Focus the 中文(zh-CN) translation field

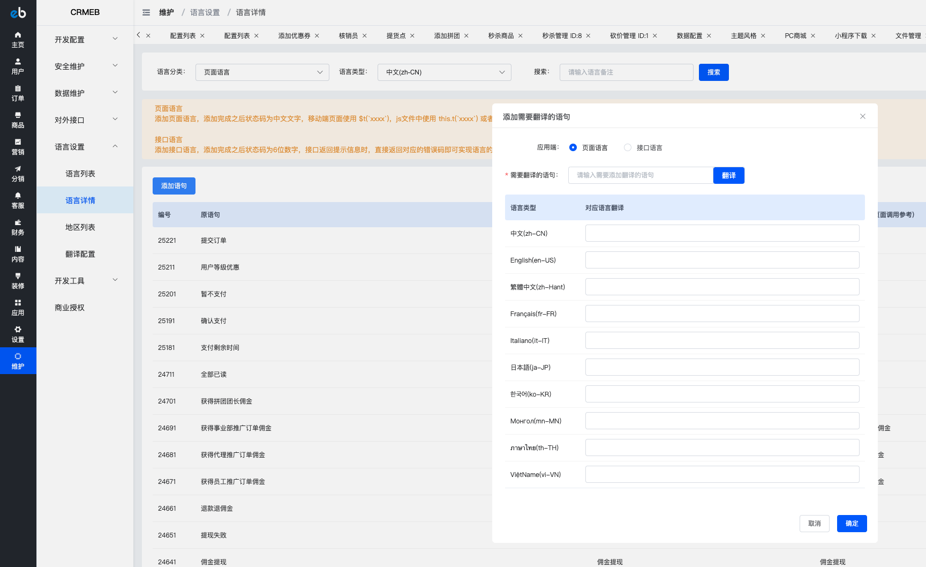point(722,233)
